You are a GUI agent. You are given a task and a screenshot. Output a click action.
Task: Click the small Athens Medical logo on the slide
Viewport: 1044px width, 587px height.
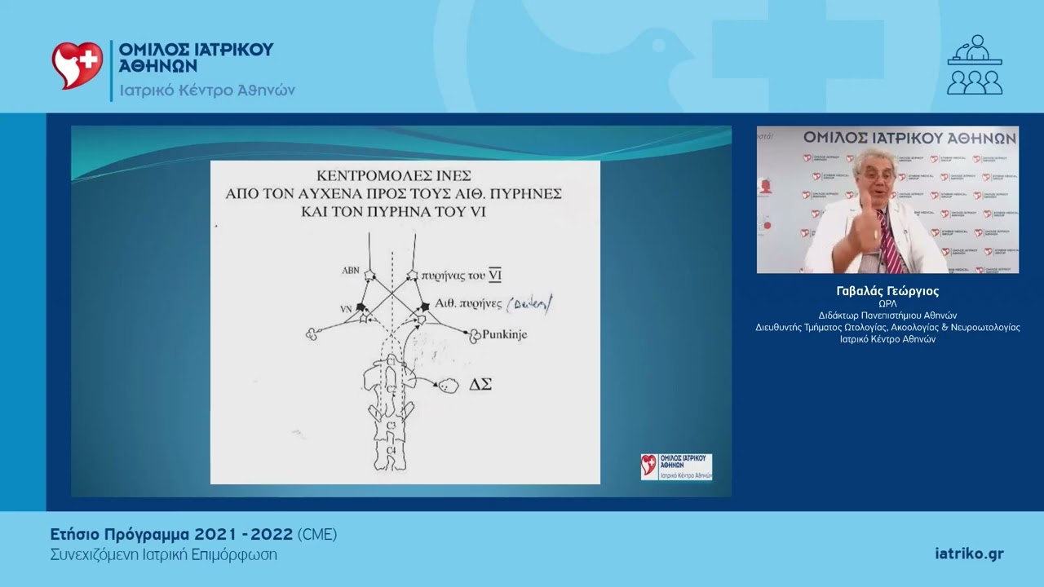coord(676,466)
